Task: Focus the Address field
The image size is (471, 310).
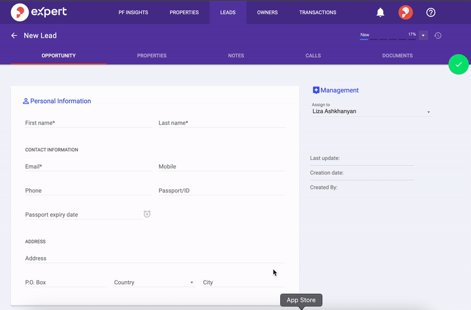Action: coord(155,258)
